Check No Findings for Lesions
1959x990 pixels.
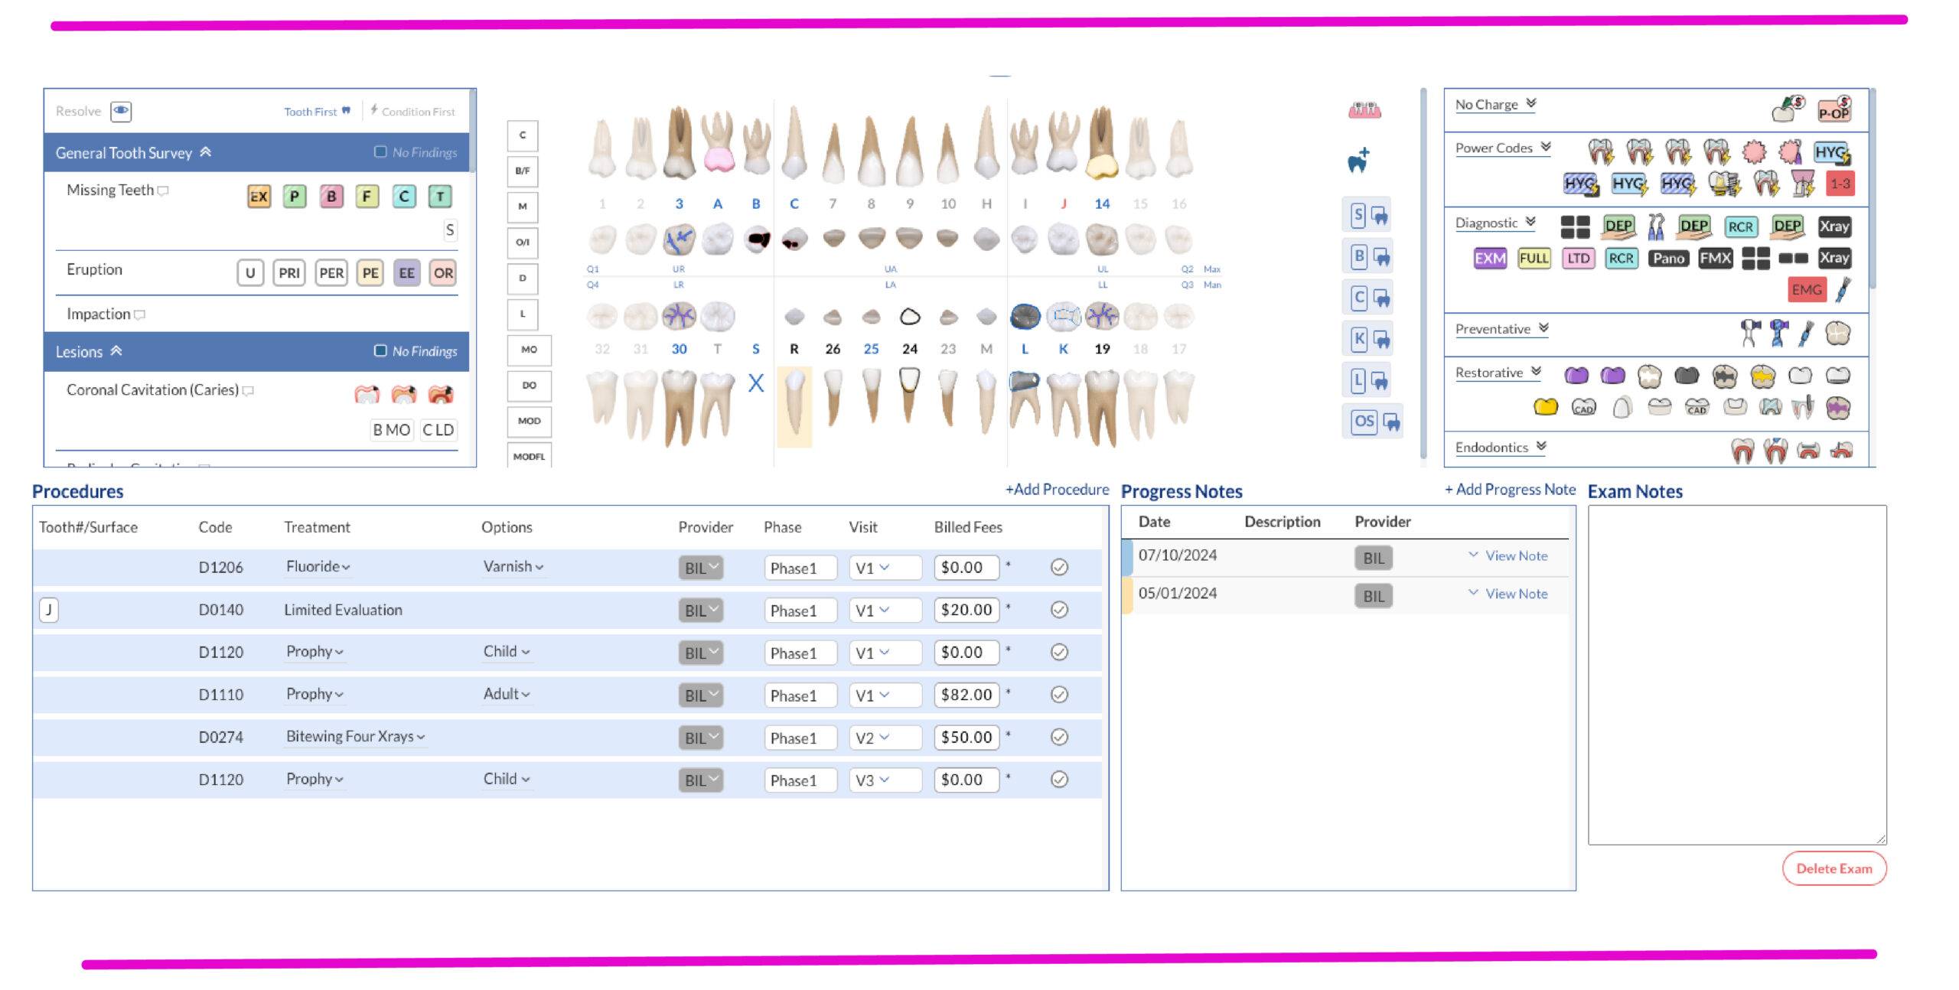380,350
